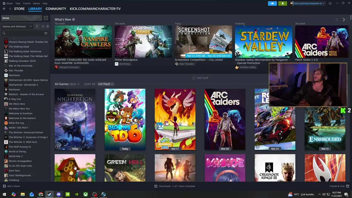Click the Downloads status icon

coord(156,186)
